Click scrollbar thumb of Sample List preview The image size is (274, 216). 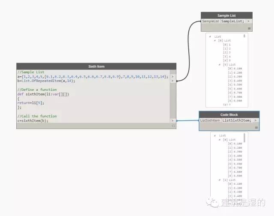click(244, 36)
